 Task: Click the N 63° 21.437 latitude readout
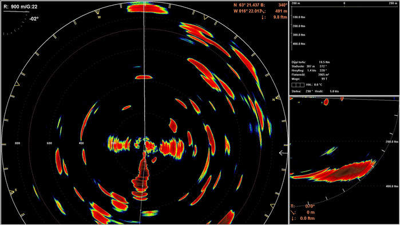coord(246,5)
